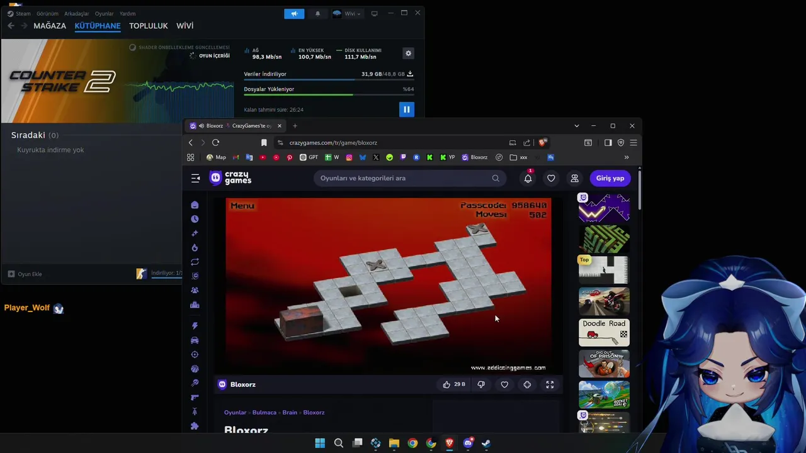The image size is (806, 453).
Task: Show more bookmarks overflow chevron
Action: (x=627, y=157)
